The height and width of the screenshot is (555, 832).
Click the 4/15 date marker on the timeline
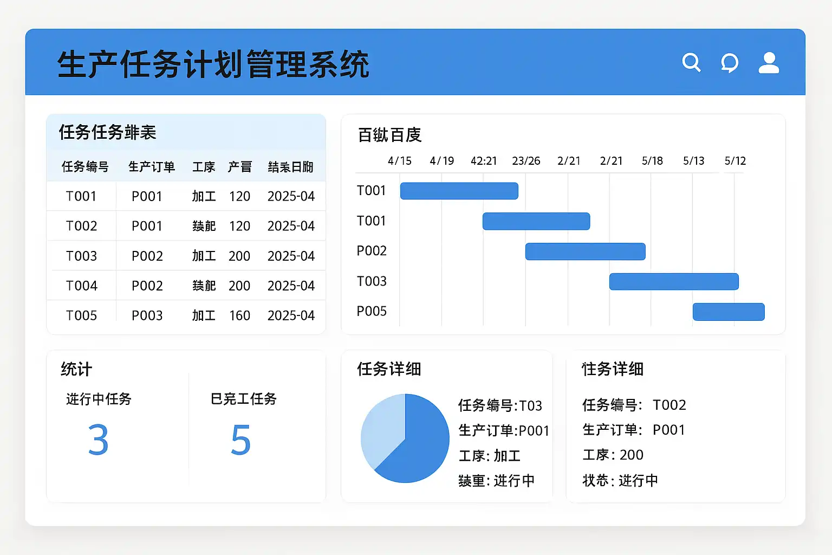[x=400, y=161]
